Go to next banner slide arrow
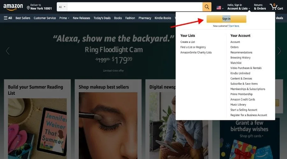Image resolution: width=287 pixels, height=159 pixels. [x=279, y=51]
